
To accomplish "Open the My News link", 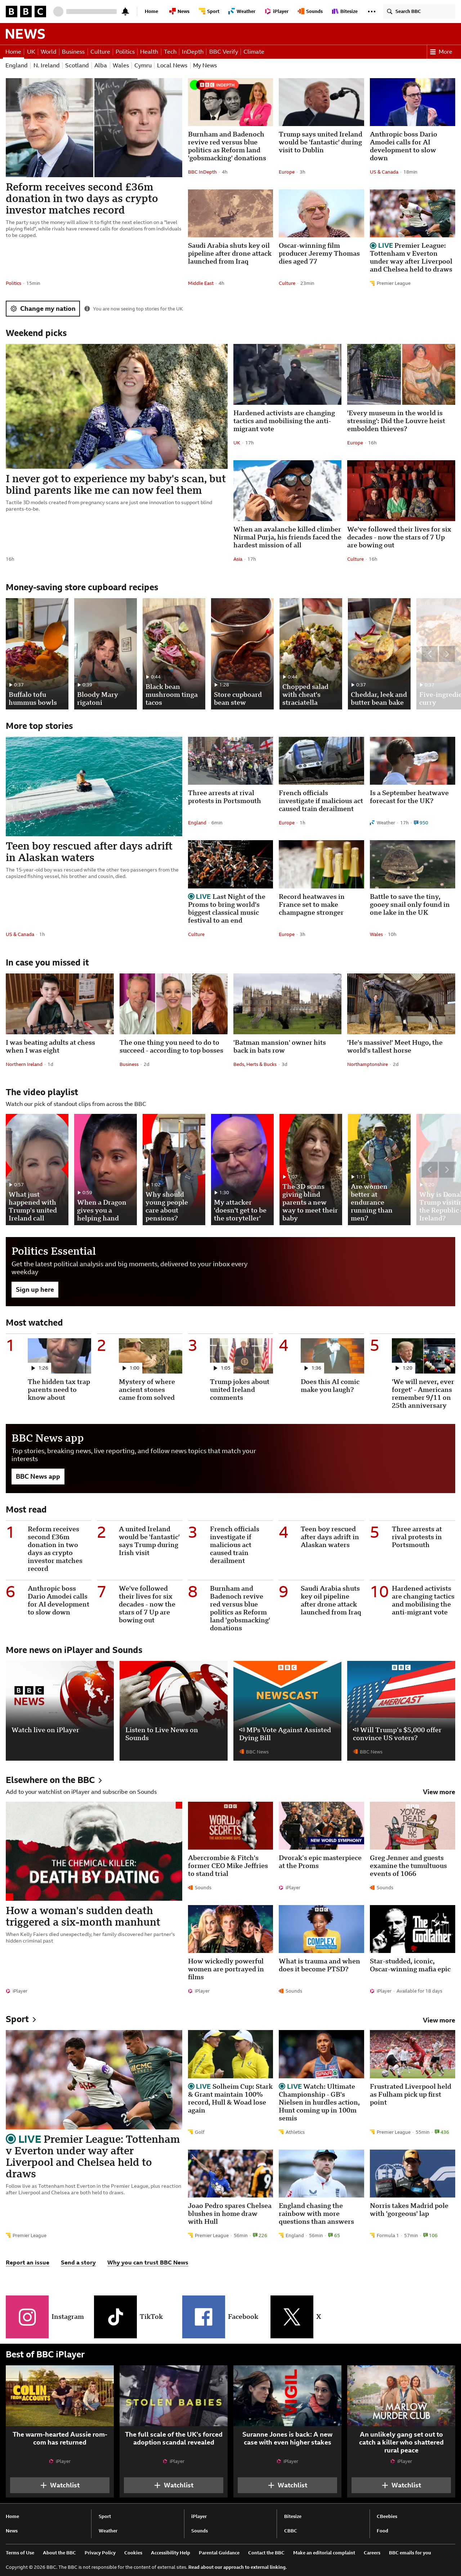I will pyautogui.click(x=205, y=65).
